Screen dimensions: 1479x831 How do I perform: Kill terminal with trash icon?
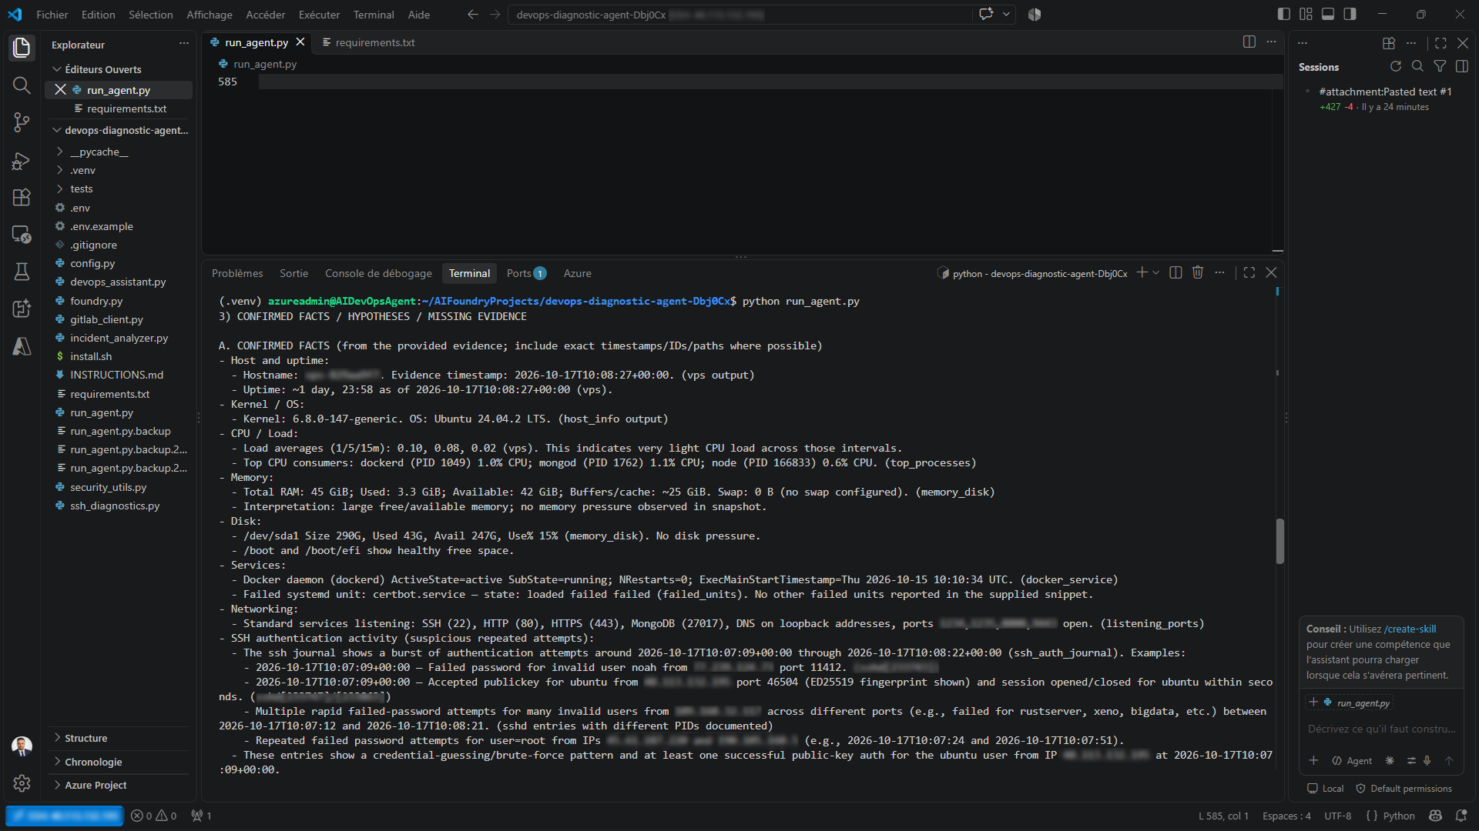point(1198,272)
